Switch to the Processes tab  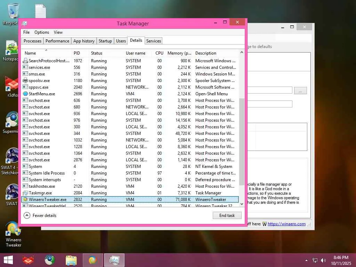[32, 41]
